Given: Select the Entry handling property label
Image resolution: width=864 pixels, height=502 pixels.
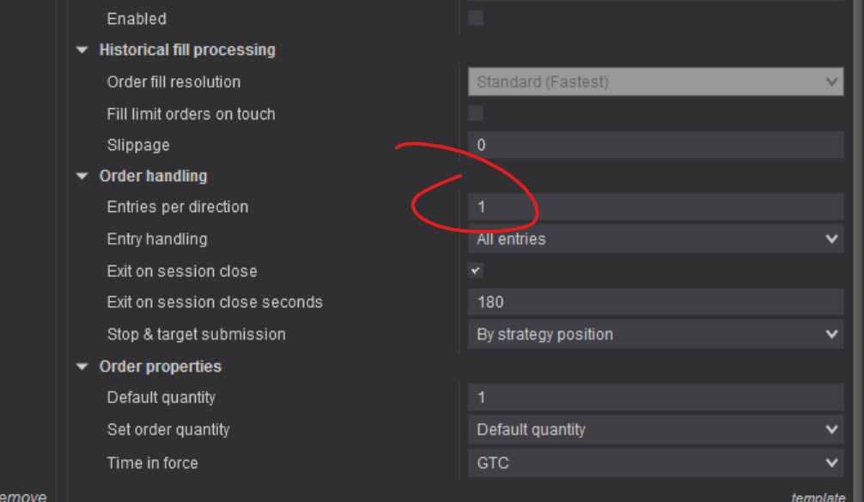Looking at the screenshot, I should 157,239.
